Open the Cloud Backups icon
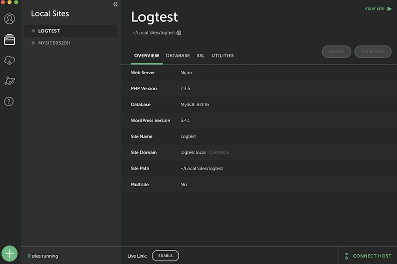This screenshot has width=397, height=264. pos(9,60)
